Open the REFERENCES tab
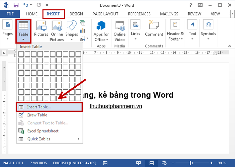235x167 pixels. coord(139,14)
